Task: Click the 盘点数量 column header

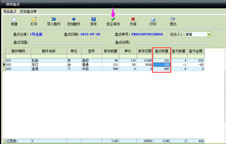Action: pyautogui.click(x=161, y=51)
